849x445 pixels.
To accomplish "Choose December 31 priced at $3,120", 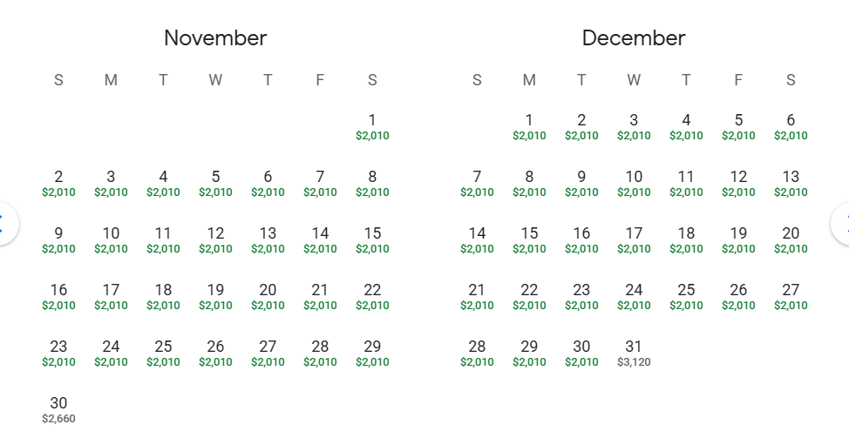I will tap(634, 353).
